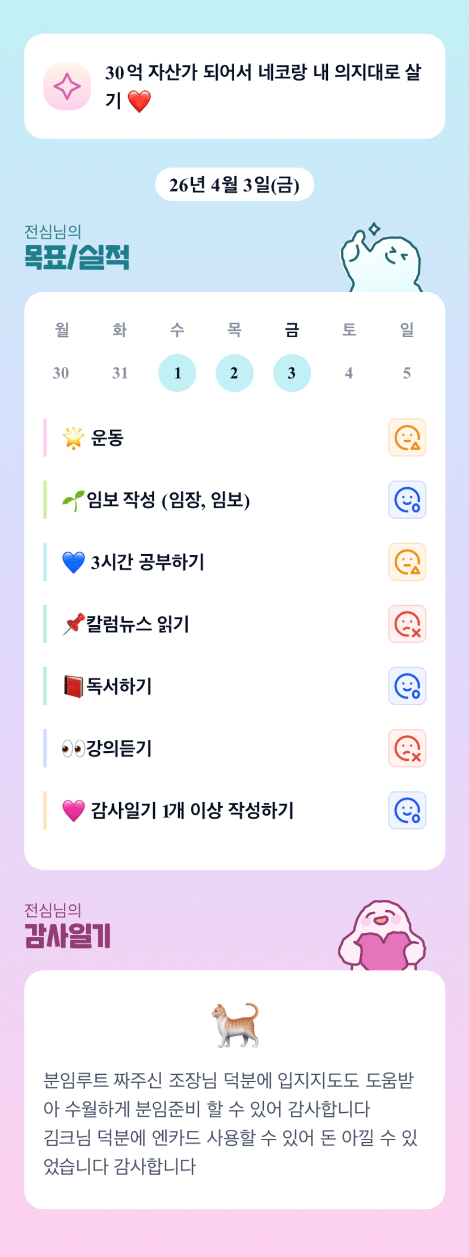Screen dimensions: 469x1257
Task: Open the 독서하기 goal item
Action: 119,686
